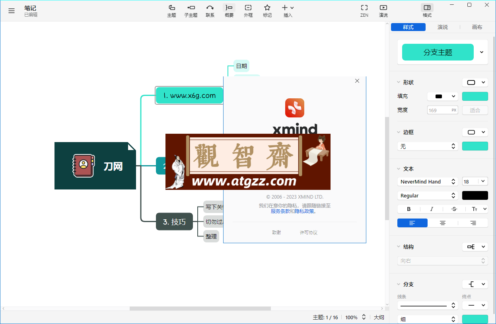Close the xmind about dialog
Viewport: 496px width, 324px height.
click(357, 81)
